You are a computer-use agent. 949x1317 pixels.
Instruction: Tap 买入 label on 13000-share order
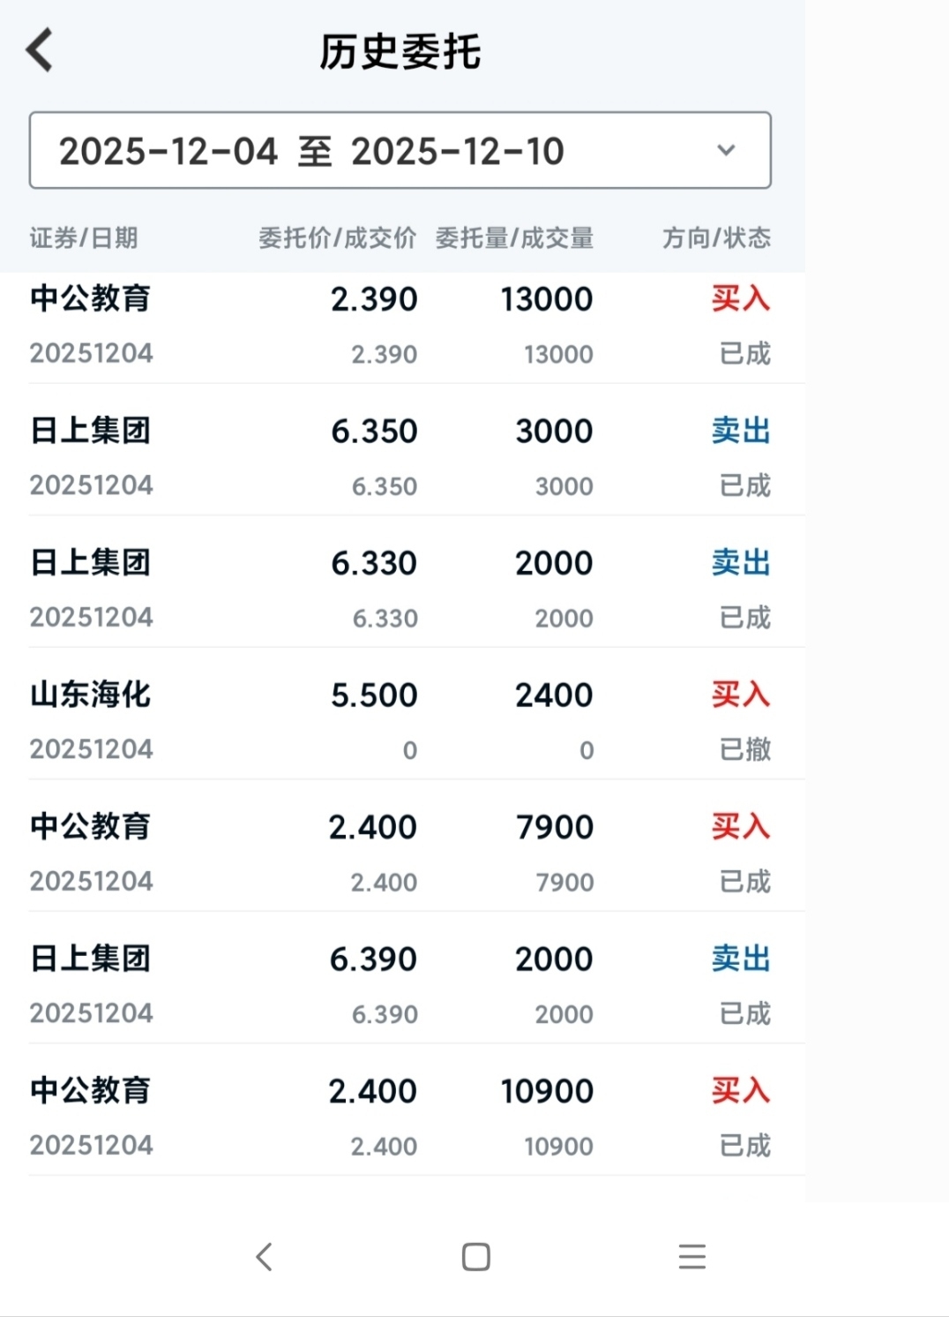point(741,298)
